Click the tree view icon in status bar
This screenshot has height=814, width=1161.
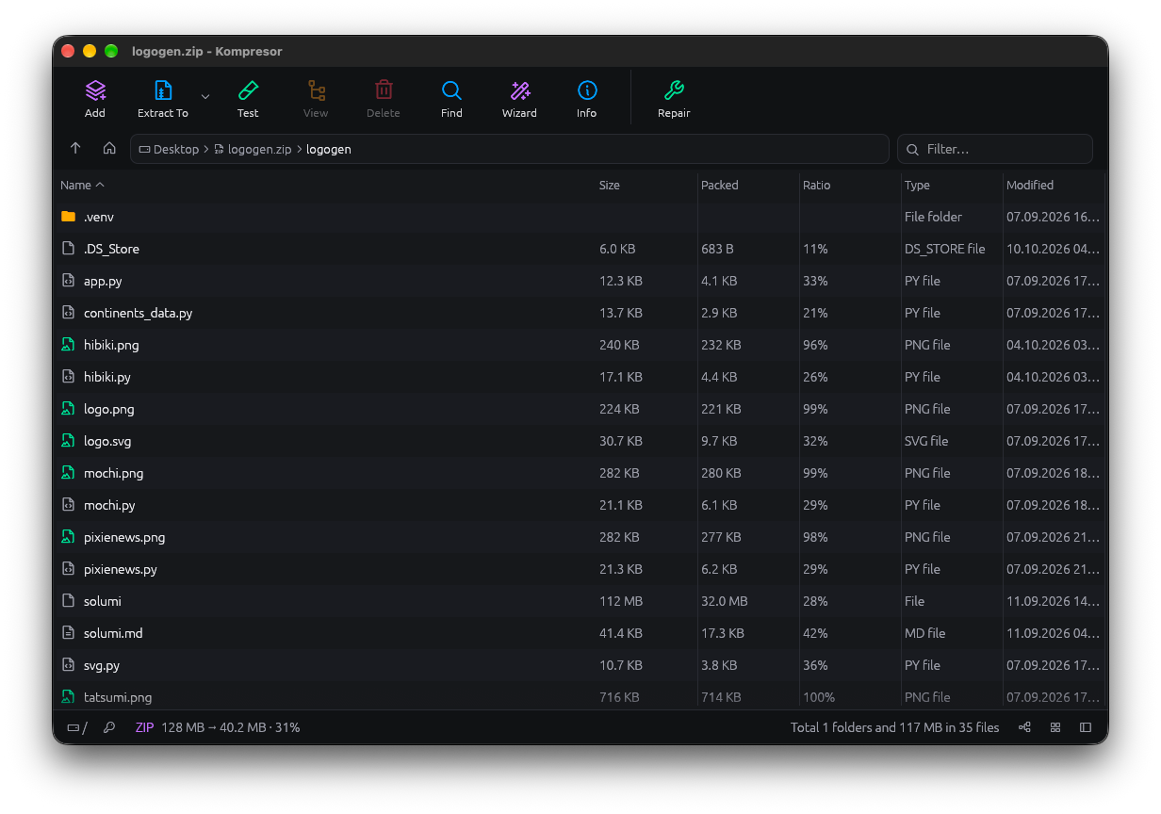click(1024, 727)
